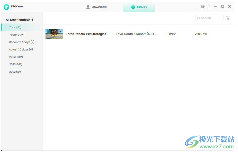
Task: Click the Search input field
Action: (x=210, y=18)
